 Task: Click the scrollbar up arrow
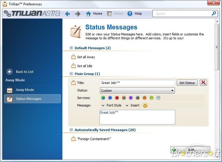point(217,21)
